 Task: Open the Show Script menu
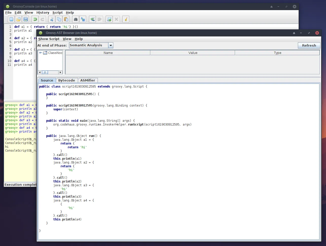(49, 39)
